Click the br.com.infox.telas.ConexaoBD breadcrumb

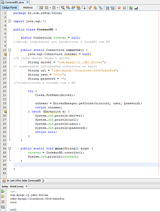click(x=24, y=181)
